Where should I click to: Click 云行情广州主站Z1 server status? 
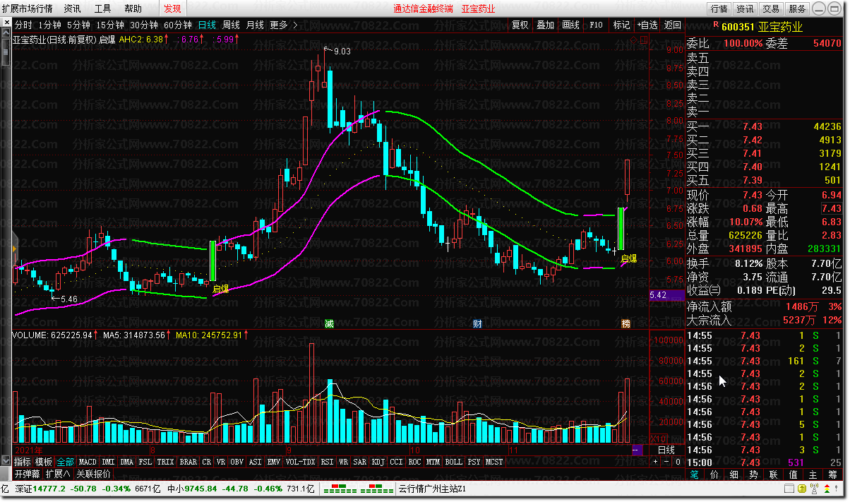(432, 489)
